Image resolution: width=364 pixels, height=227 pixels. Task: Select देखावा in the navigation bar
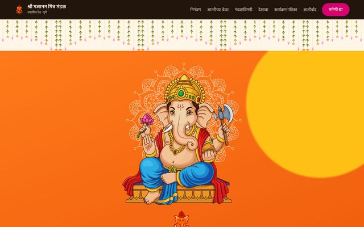tap(263, 10)
